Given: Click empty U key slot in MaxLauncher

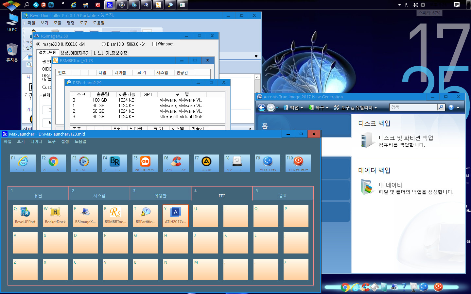Looking at the screenshot, I should coord(206,216).
